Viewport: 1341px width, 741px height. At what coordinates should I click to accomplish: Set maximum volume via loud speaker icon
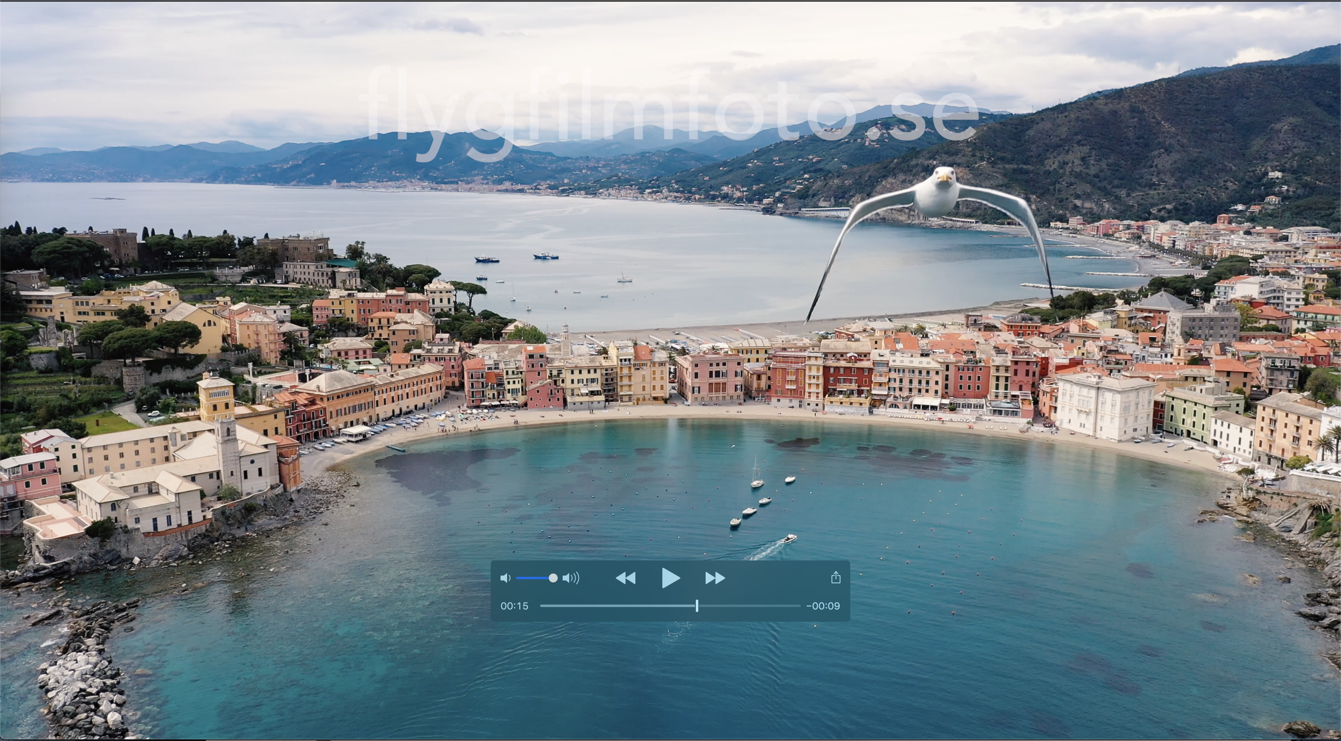[571, 578]
